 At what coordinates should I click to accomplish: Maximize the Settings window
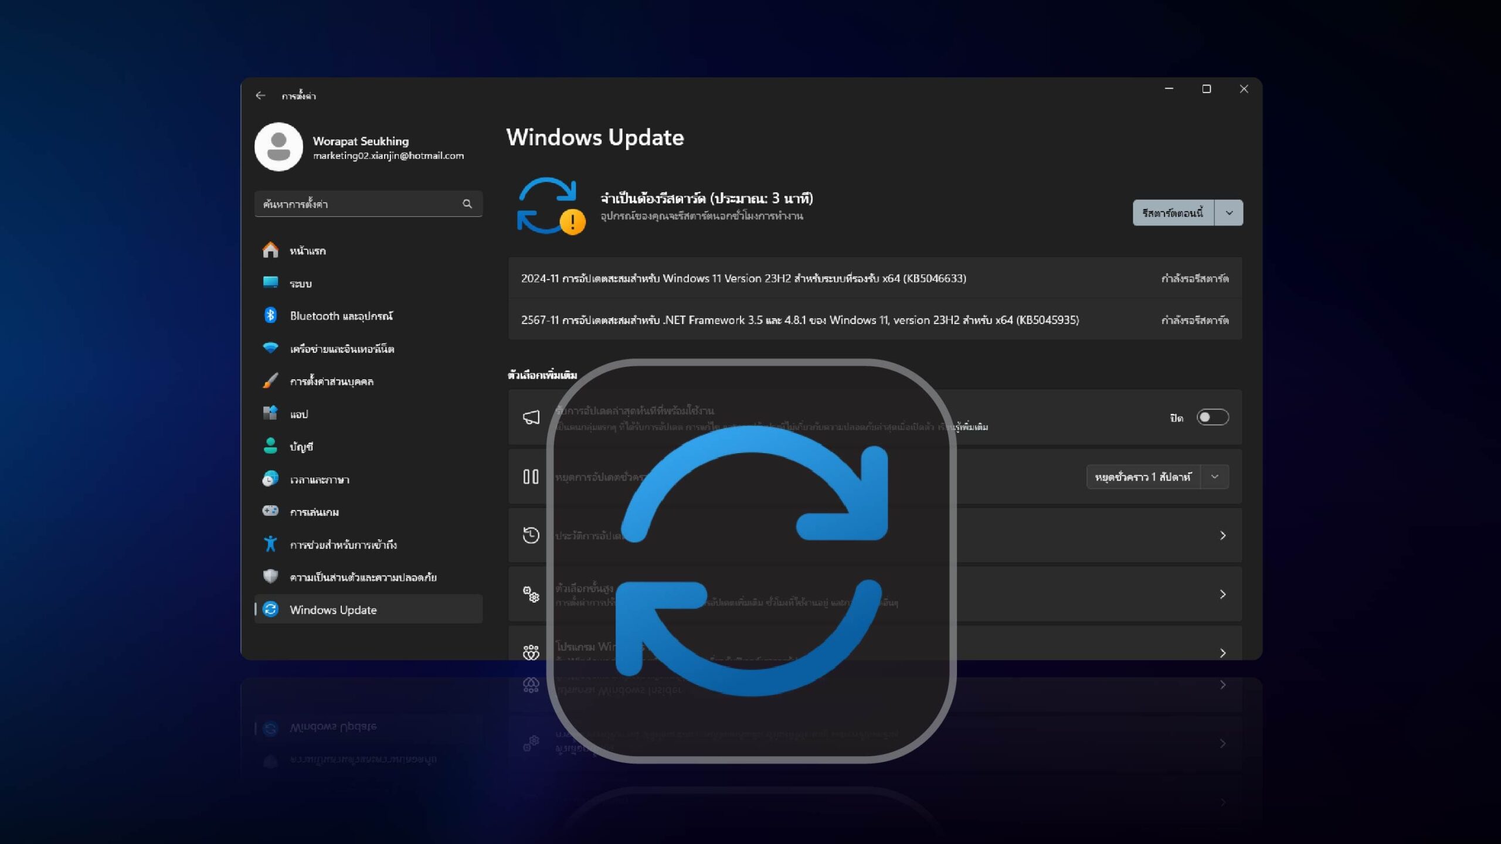[1207, 89]
